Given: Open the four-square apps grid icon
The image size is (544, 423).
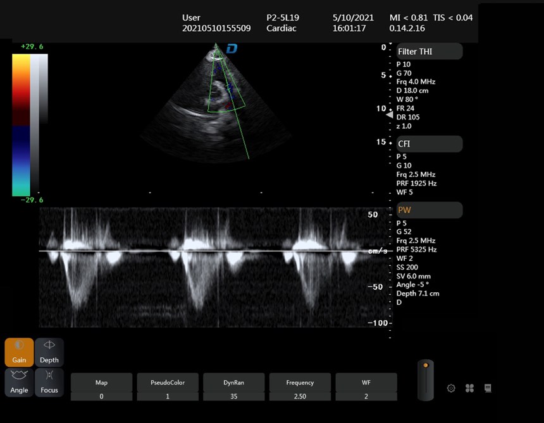Looking at the screenshot, I should (469, 388).
